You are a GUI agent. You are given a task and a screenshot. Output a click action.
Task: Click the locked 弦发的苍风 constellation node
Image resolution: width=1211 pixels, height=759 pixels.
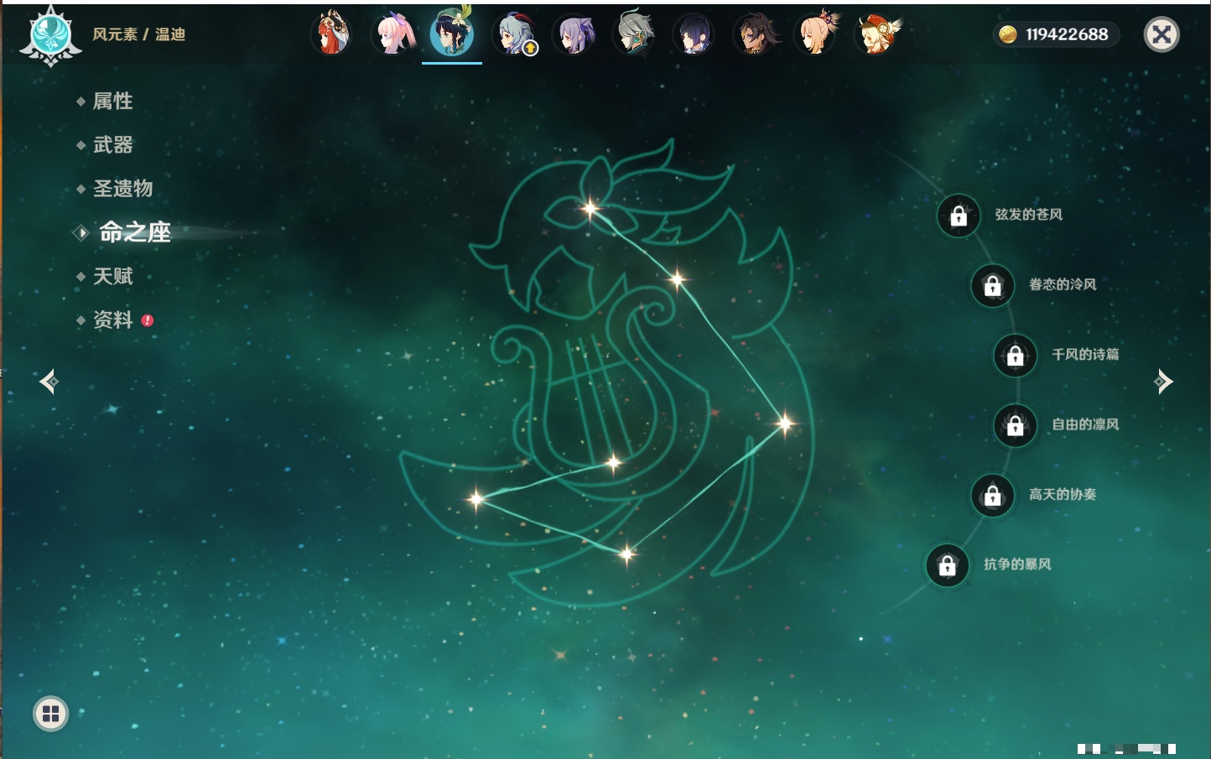[959, 216]
